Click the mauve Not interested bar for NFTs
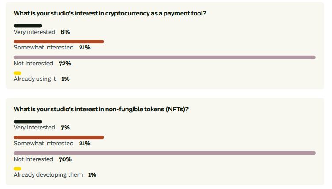Screen dimensions: 332x189 (164, 153)
